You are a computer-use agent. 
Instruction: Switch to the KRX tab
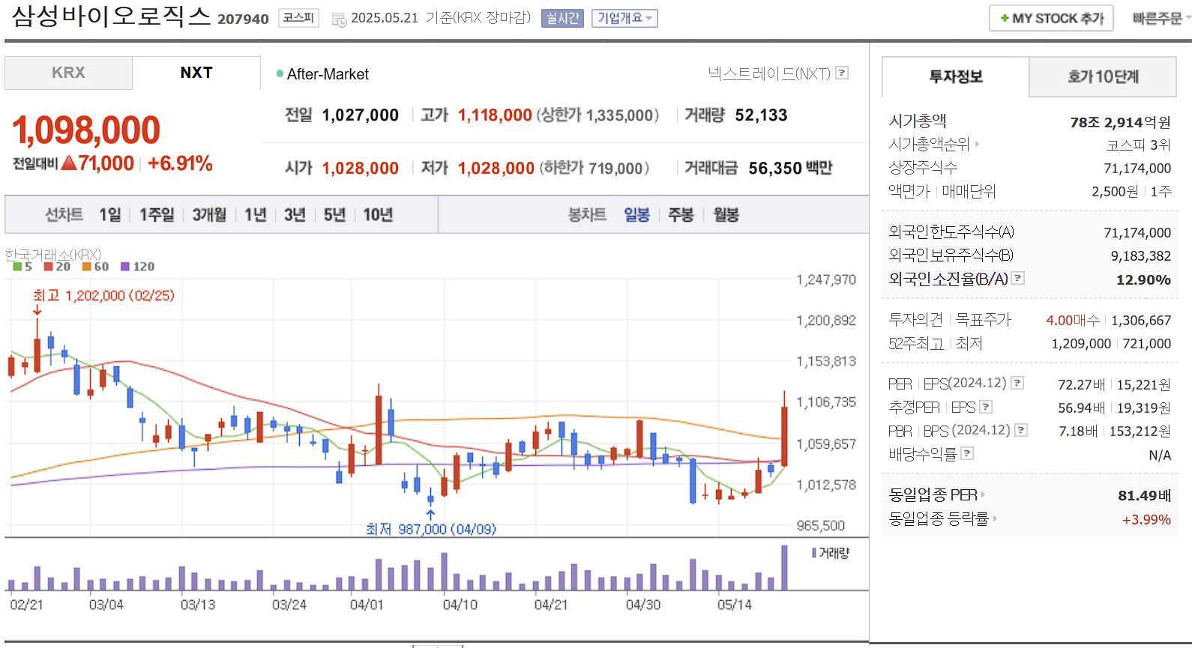click(68, 73)
